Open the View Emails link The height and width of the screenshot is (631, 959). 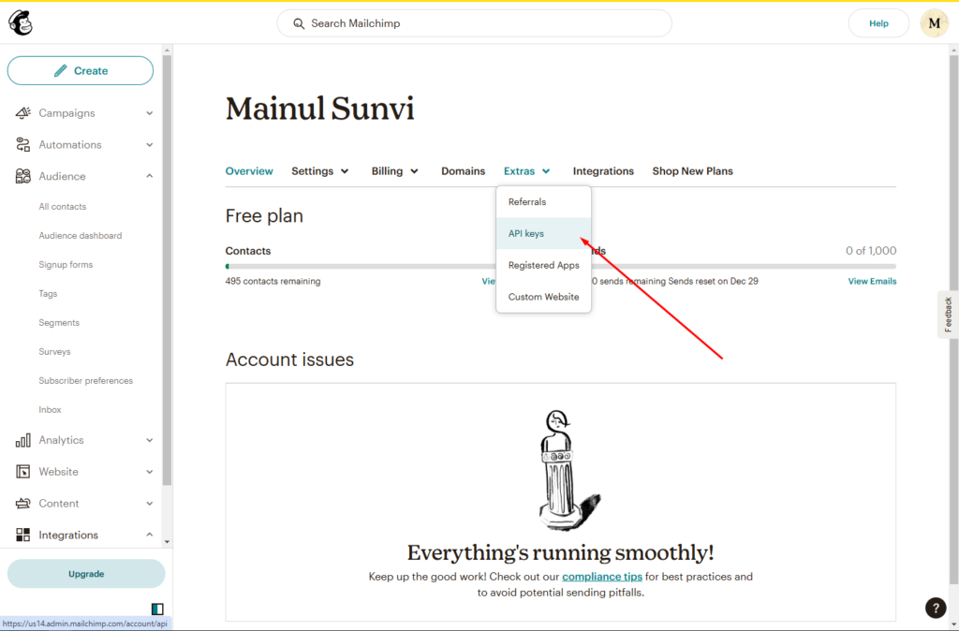tap(872, 281)
